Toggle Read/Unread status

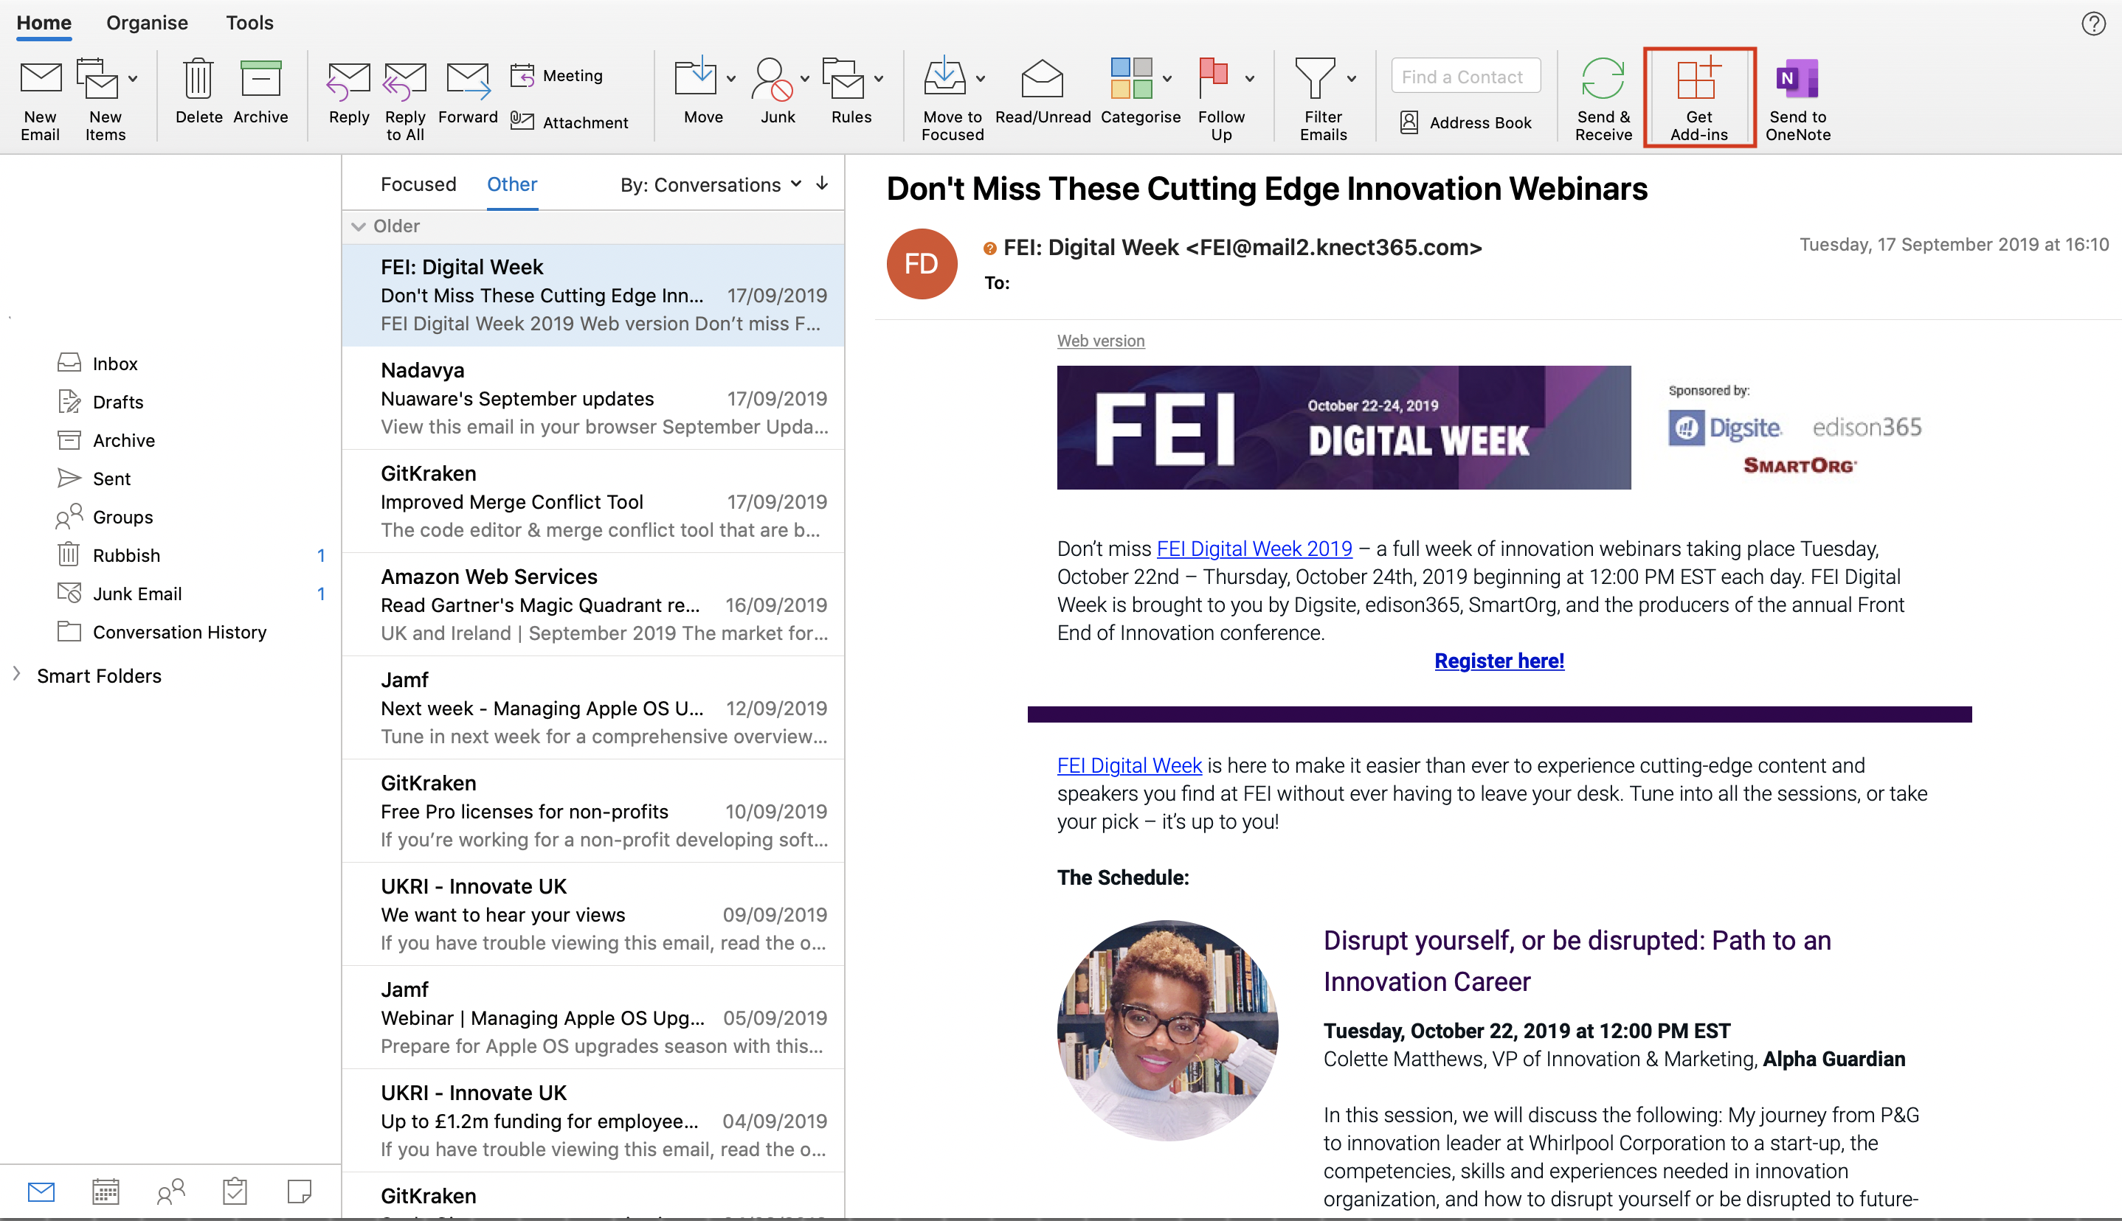tap(1042, 80)
